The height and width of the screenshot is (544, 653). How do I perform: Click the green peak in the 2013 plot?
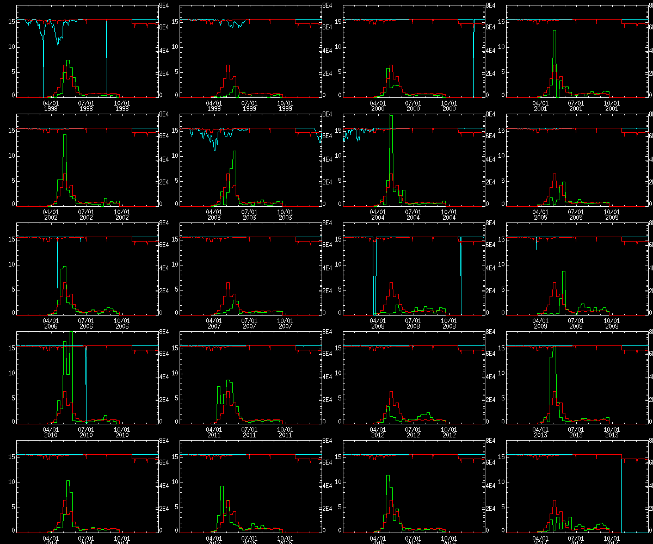[553, 348]
